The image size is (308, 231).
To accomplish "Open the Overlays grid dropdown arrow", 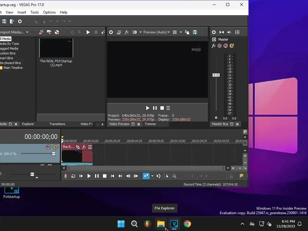I will [181, 32].
